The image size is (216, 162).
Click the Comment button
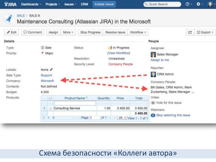(x=33, y=32)
